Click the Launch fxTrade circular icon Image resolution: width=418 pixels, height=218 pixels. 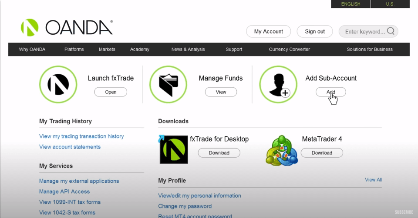click(58, 85)
